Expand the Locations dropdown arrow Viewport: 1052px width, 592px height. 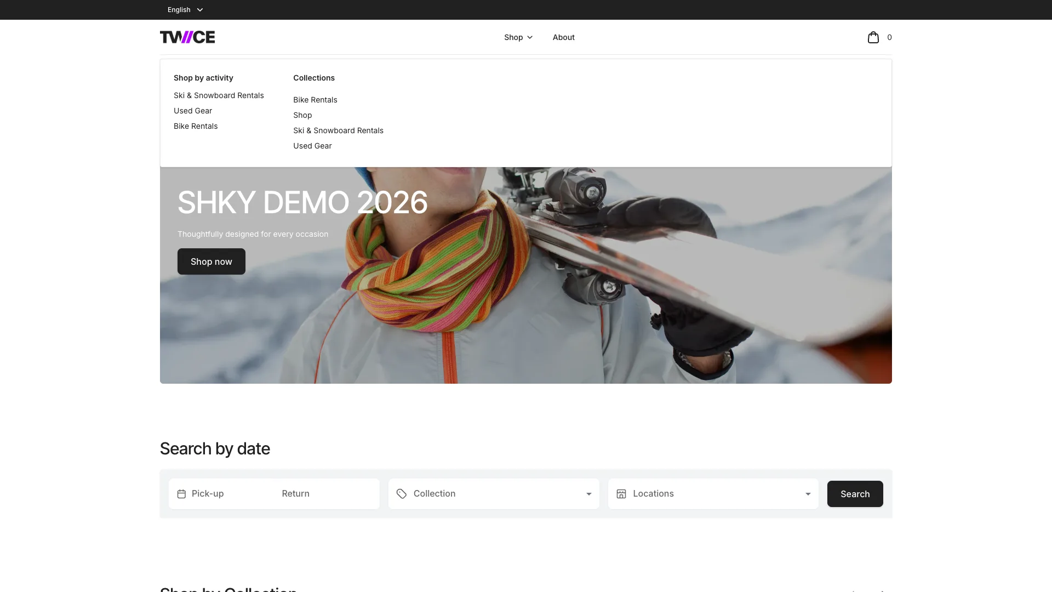tap(808, 494)
